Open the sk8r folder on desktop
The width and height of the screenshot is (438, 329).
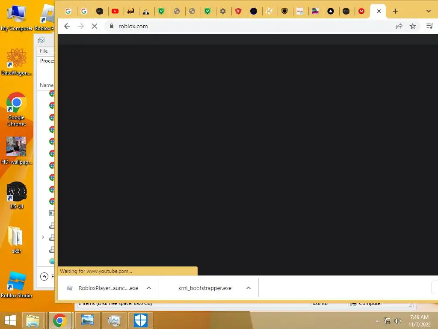17,239
